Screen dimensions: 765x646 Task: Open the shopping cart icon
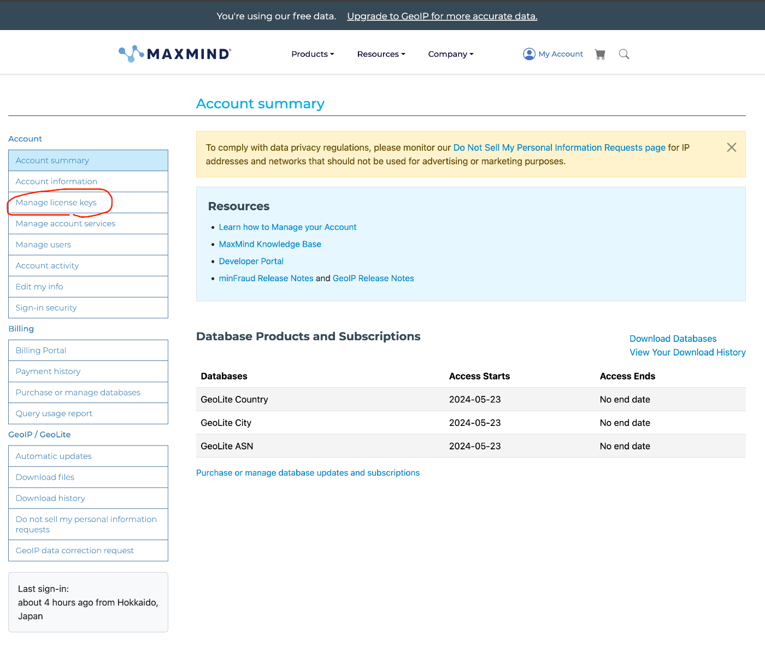coord(600,54)
